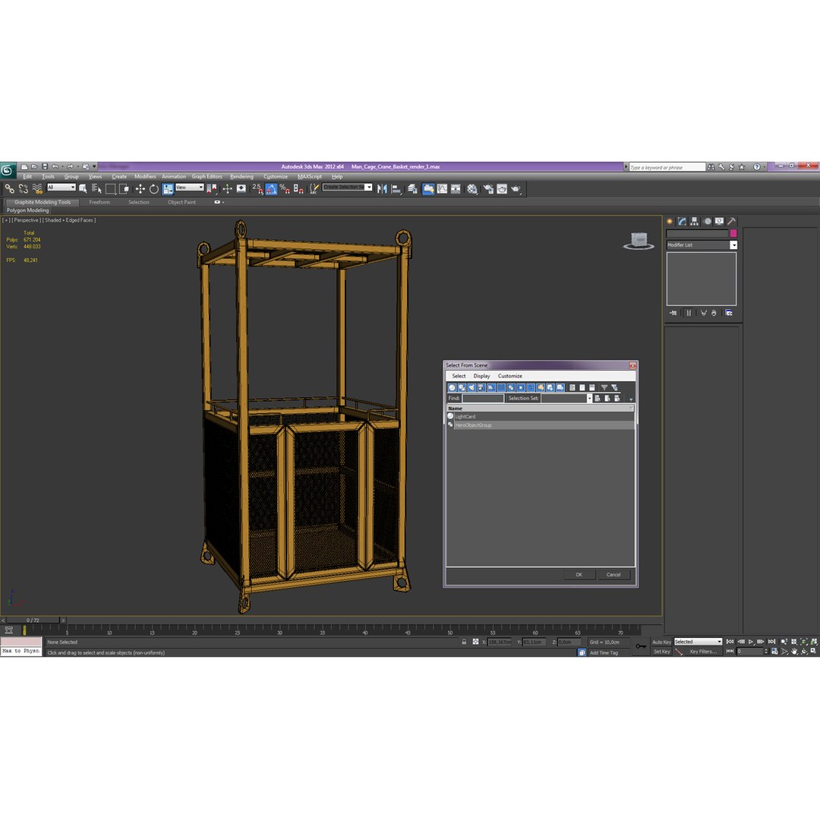
Task: Click the Align tool icon
Action: 396,189
